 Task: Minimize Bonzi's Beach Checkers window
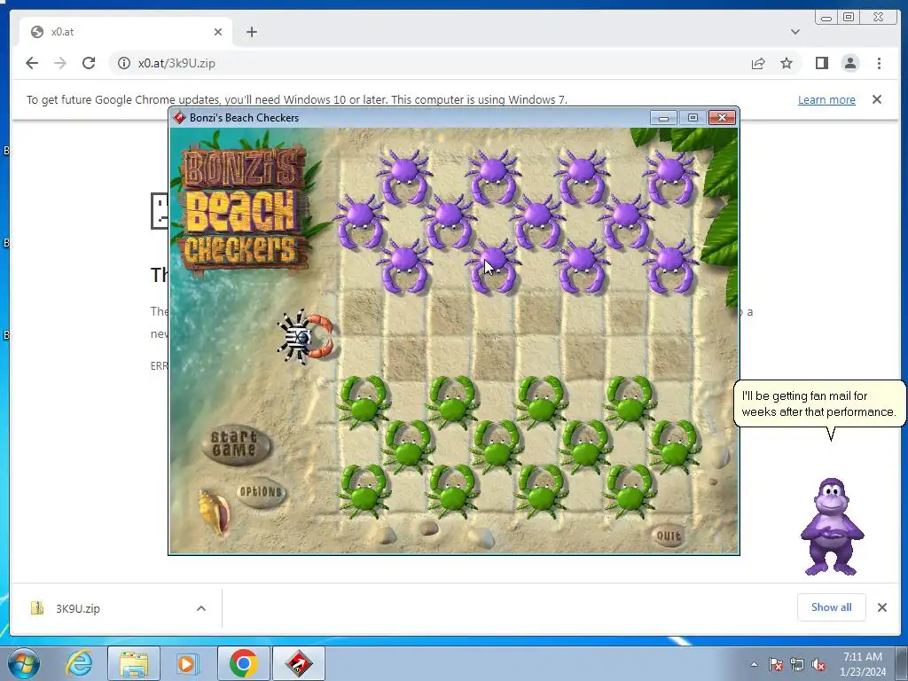point(663,118)
